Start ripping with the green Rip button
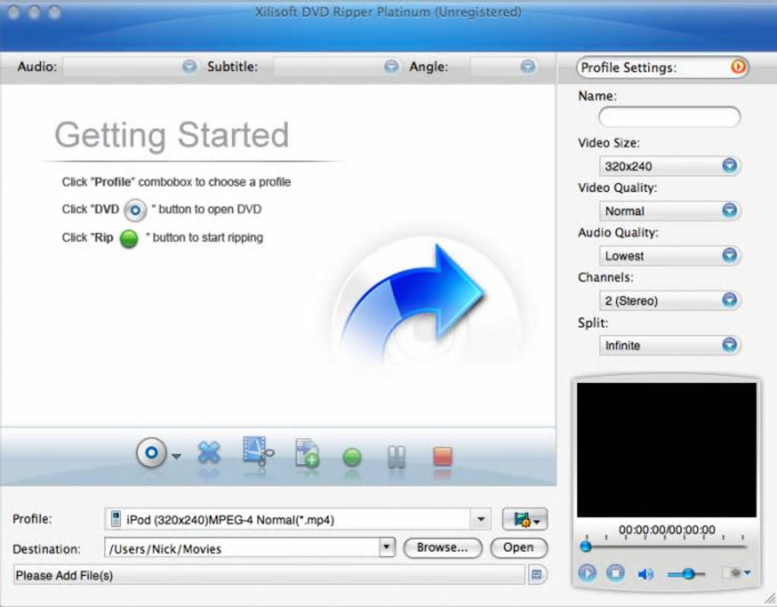The width and height of the screenshot is (777, 607). click(352, 458)
